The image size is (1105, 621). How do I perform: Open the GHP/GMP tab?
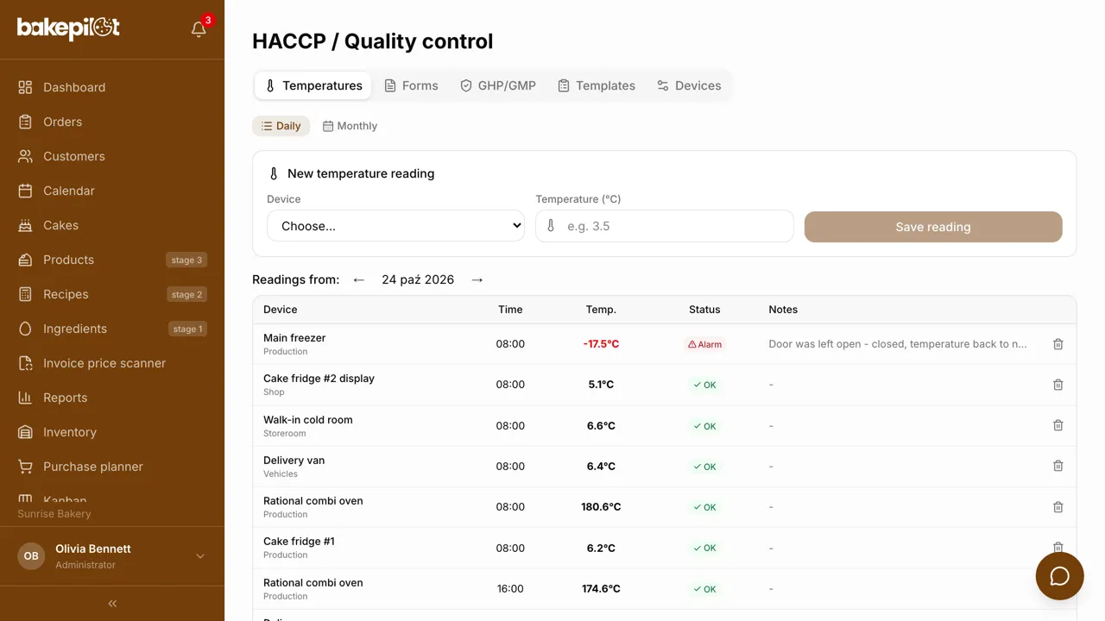click(498, 85)
